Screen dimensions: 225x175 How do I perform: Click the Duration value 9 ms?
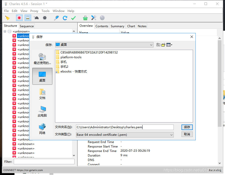124,155
